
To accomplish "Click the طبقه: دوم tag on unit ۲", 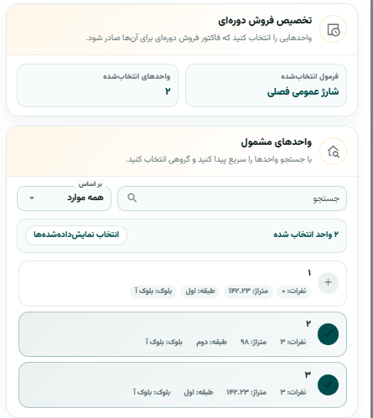I will click(211, 342).
